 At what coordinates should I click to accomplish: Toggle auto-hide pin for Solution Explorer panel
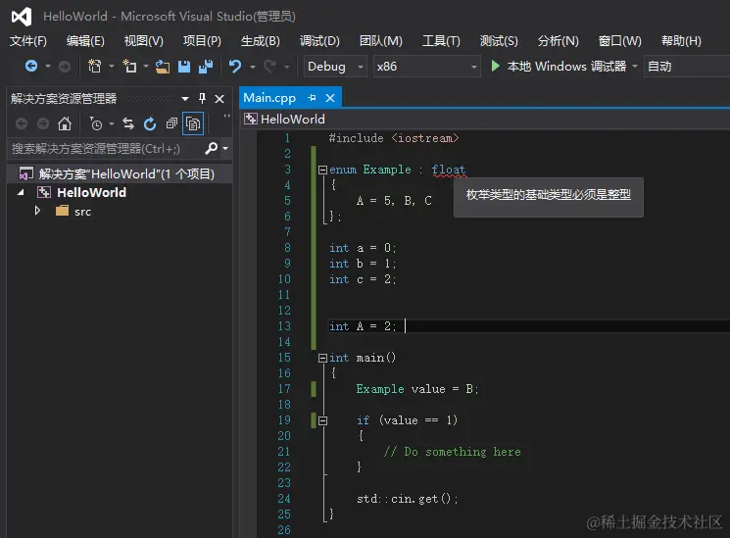point(203,98)
